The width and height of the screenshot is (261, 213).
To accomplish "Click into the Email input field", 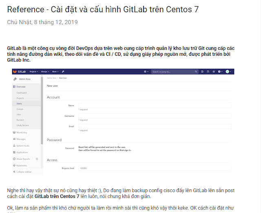I will (x=155, y=126).
